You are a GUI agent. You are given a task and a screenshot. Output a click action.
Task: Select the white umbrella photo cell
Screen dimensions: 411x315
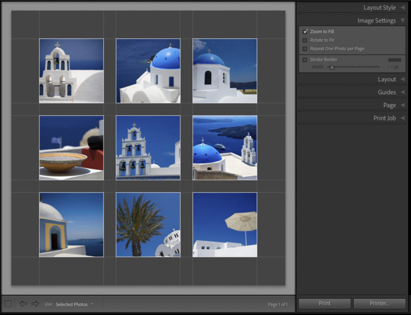[225, 224]
